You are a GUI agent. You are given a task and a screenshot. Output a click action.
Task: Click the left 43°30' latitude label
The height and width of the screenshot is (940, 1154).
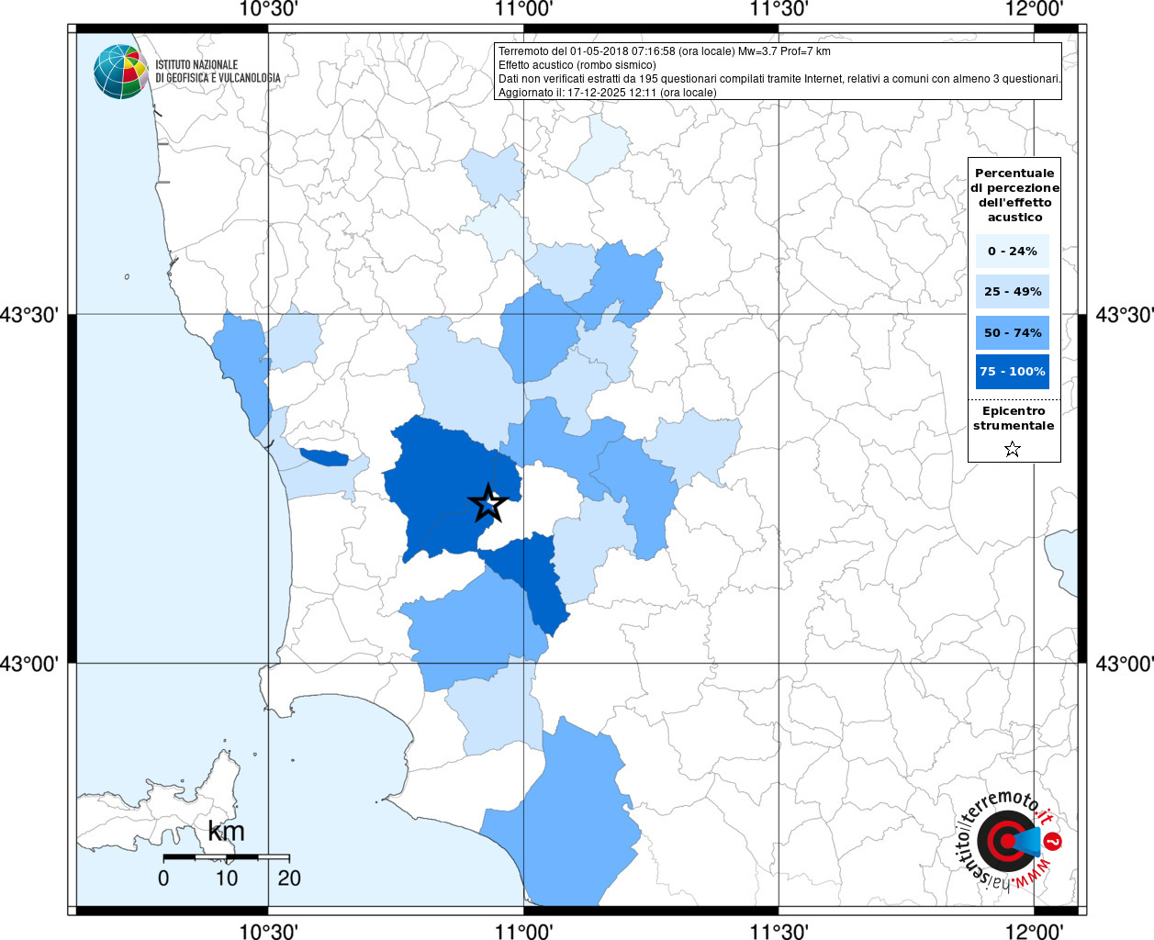tap(30, 315)
